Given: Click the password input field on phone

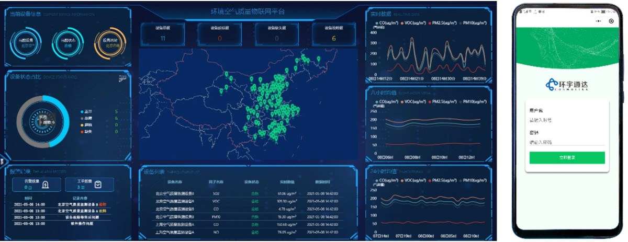Looking at the screenshot, I should point(567,142).
